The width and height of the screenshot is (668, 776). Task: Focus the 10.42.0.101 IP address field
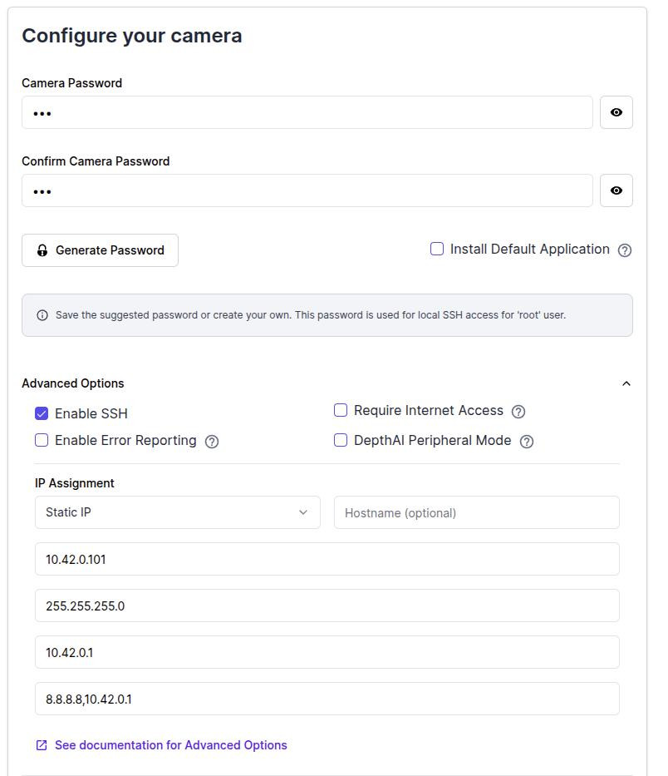coord(327,559)
